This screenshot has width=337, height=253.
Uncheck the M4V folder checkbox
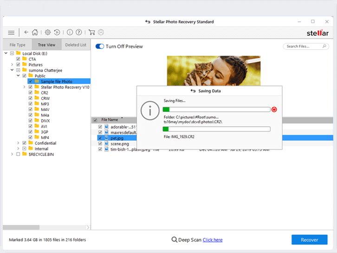click(x=31, y=109)
